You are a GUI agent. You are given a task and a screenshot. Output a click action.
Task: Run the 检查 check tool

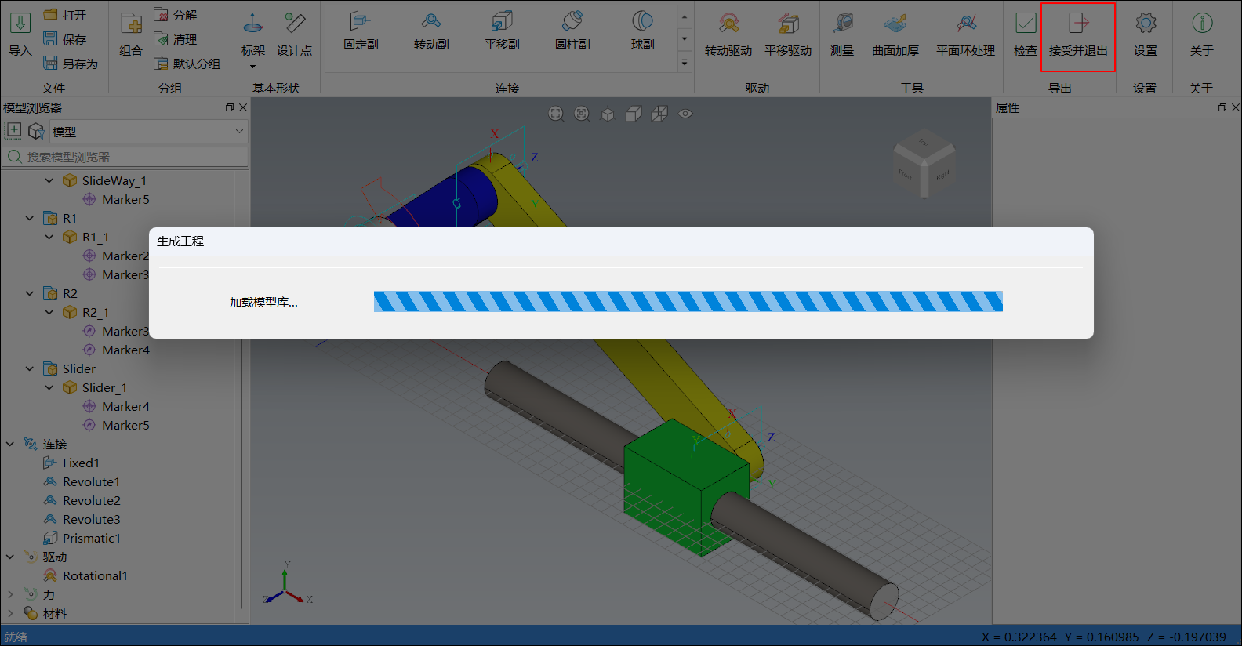(1025, 35)
